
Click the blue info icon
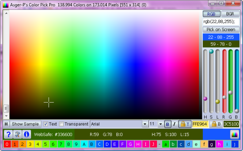pos(27,134)
